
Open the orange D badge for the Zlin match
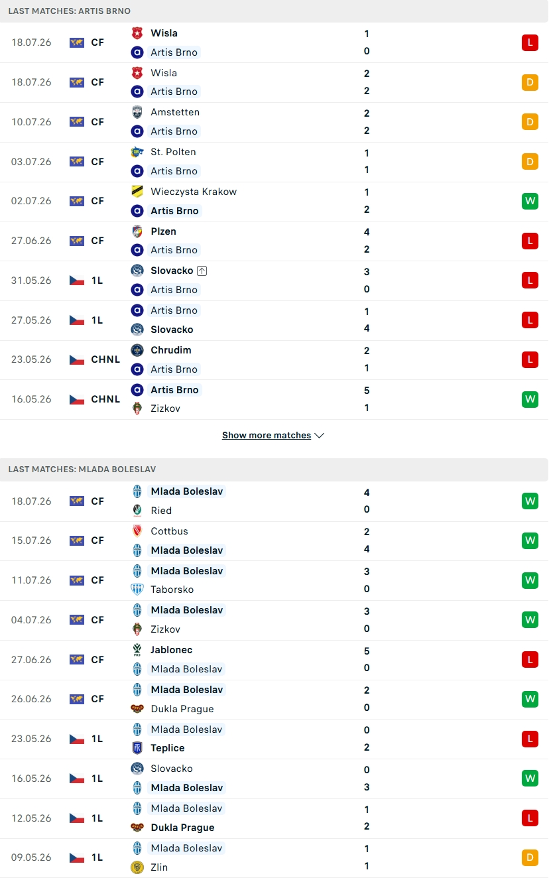[530, 857]
